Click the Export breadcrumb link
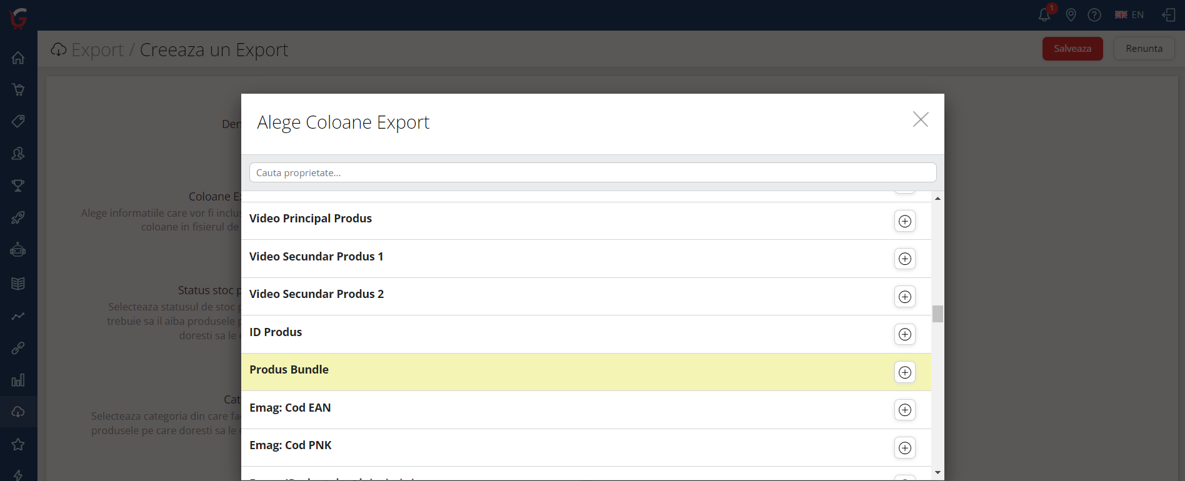1185x481 pixels. click(97, 49)
